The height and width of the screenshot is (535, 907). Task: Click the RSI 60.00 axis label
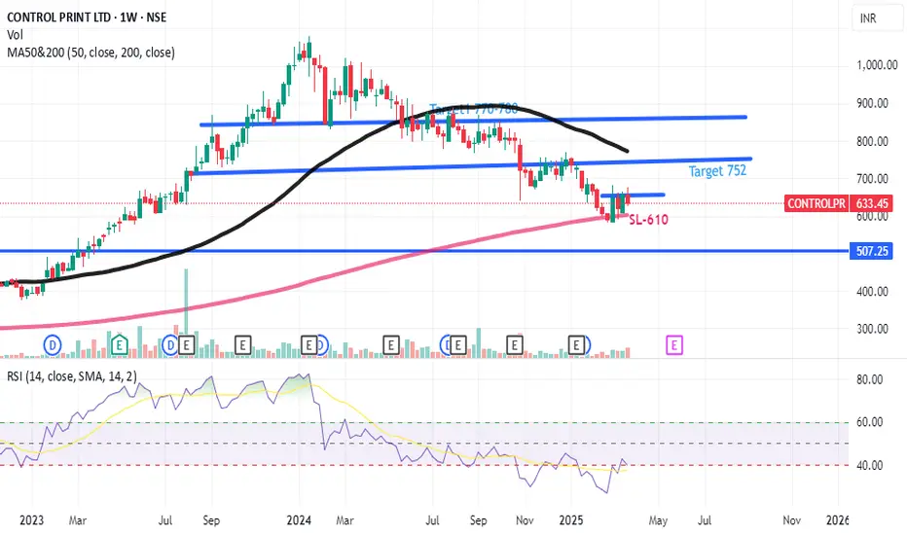tap(869, 422)
